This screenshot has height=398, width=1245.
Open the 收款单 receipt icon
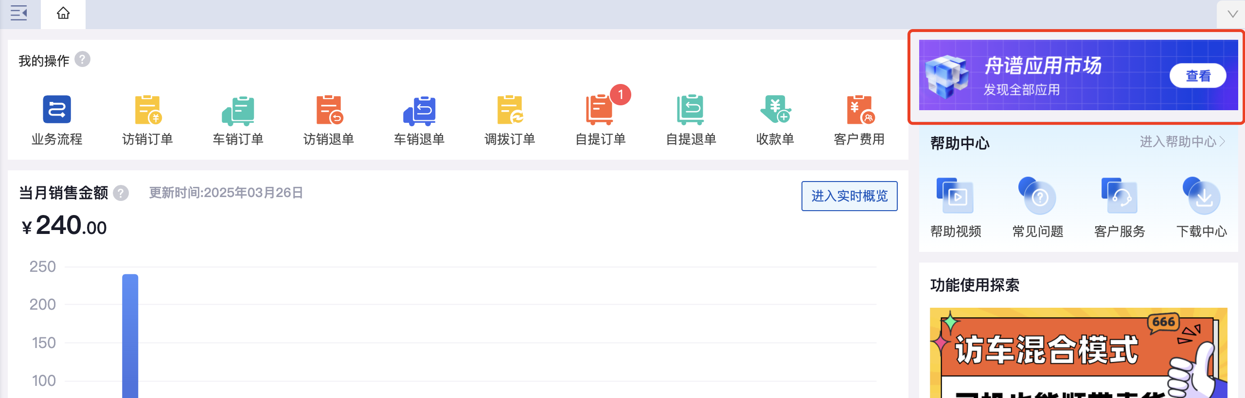tap(775, 110)
